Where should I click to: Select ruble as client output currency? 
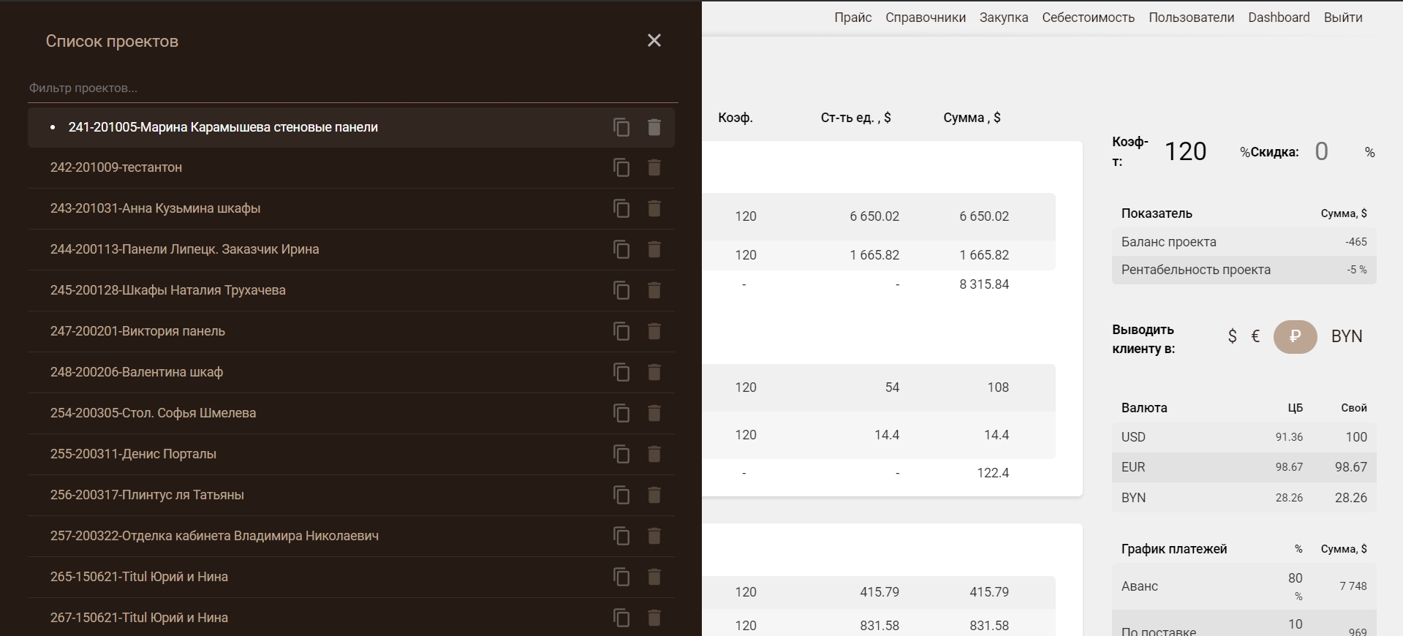(x=1295, y=336)
